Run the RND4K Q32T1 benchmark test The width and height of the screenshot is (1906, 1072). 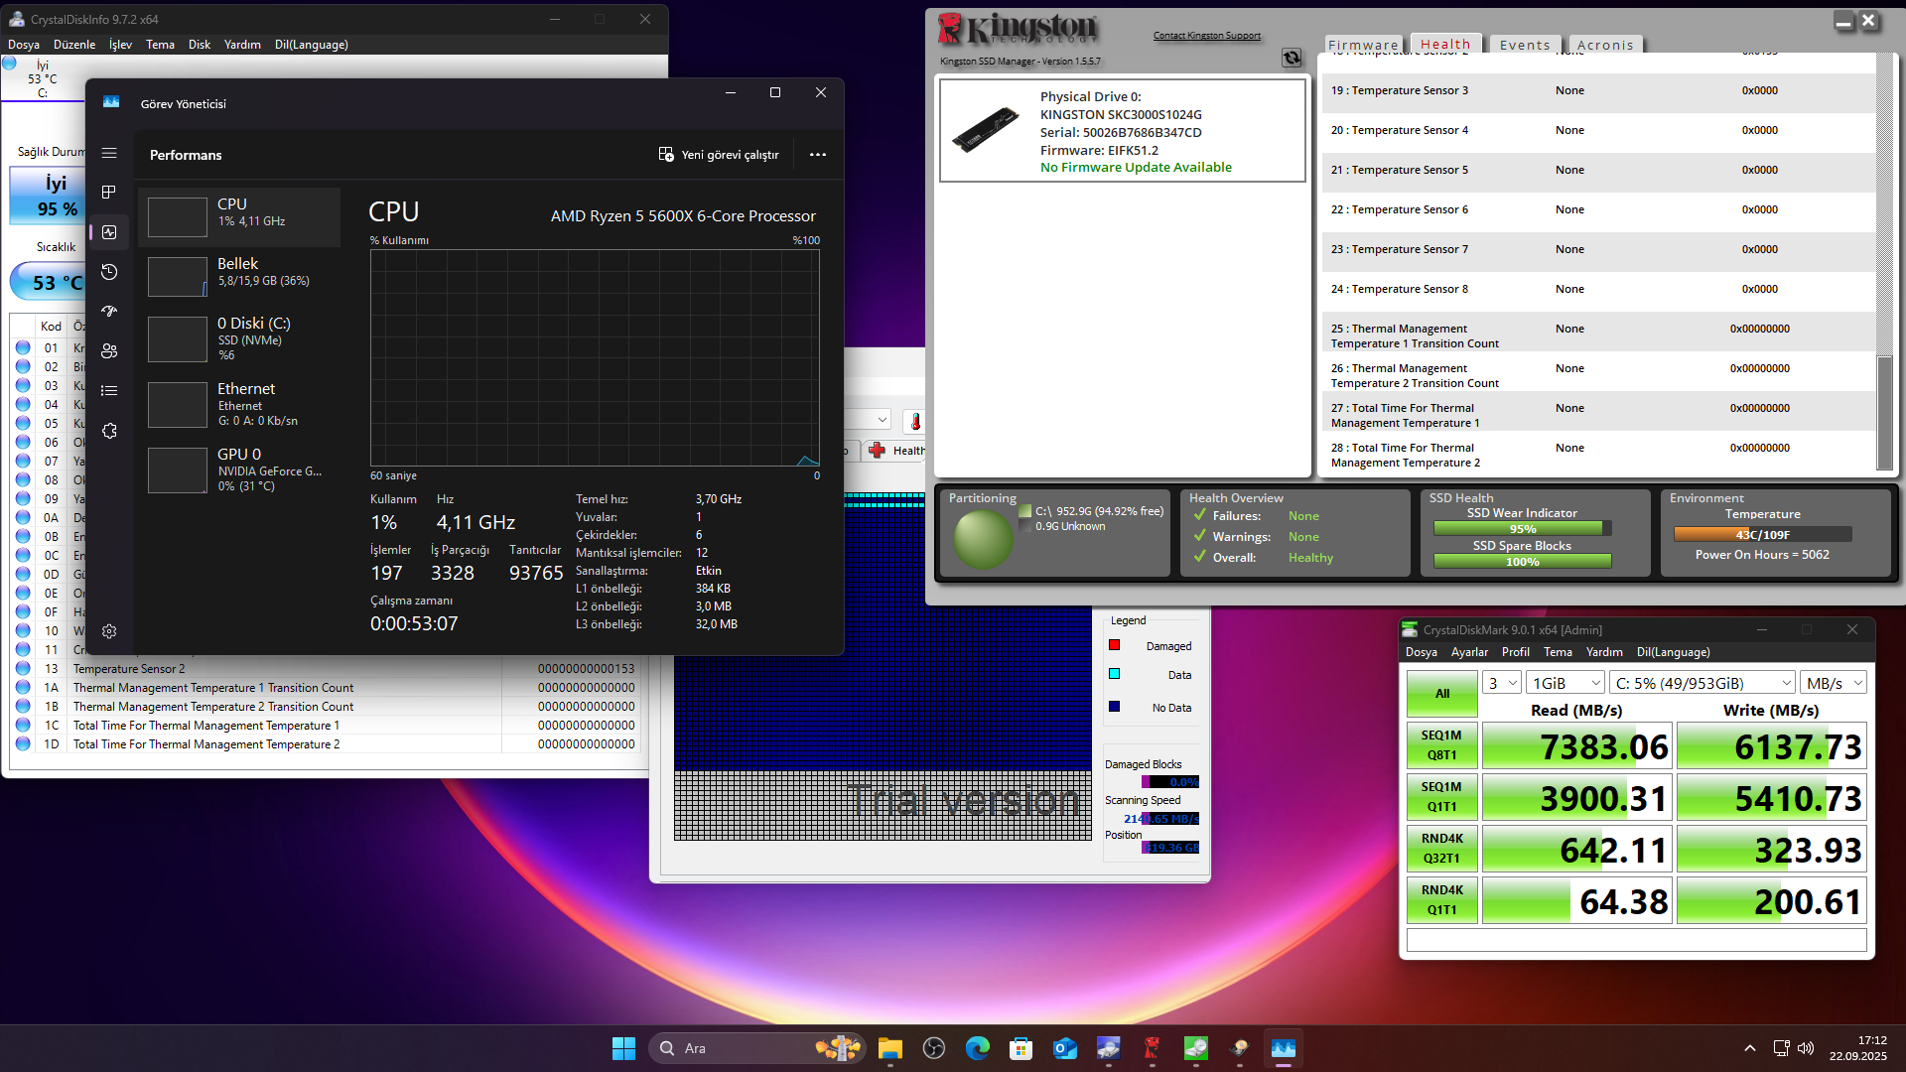click(1442, 849)
